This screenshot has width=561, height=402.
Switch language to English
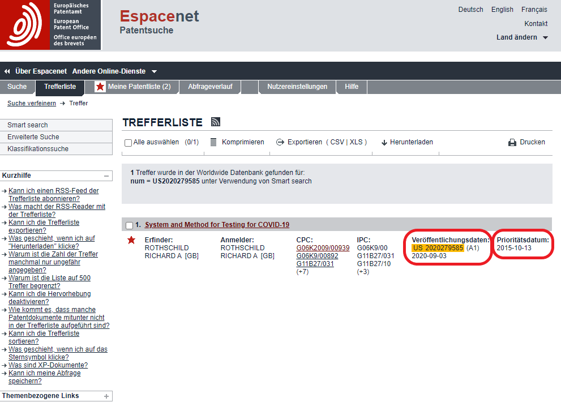[502, 10]
